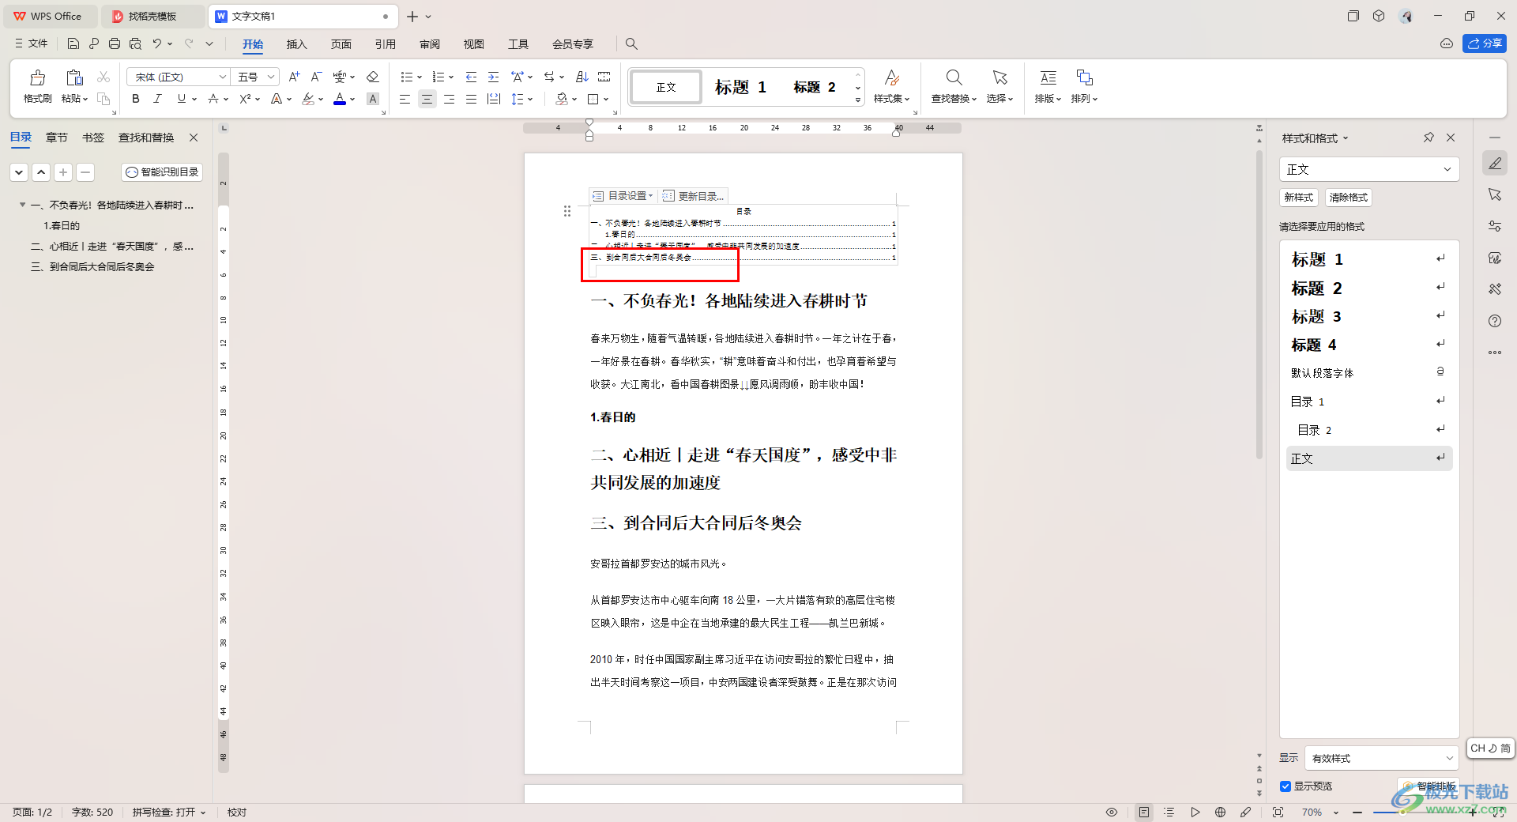Open the font name dropdown
This screenshot has width=1517, height=822.
click(x=222, y=77)
